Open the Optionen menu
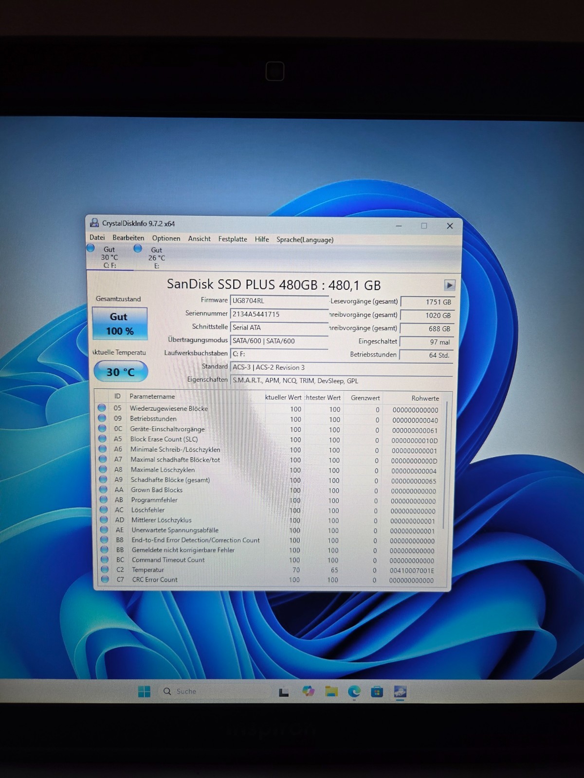This screenshot has height=778, width=584. click(x=166, y=238)
